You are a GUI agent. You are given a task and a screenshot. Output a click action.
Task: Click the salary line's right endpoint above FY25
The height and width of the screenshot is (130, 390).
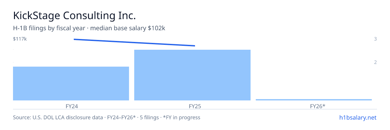tap(195, 46)
